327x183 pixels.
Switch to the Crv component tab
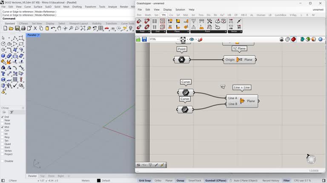pos(171,15)
